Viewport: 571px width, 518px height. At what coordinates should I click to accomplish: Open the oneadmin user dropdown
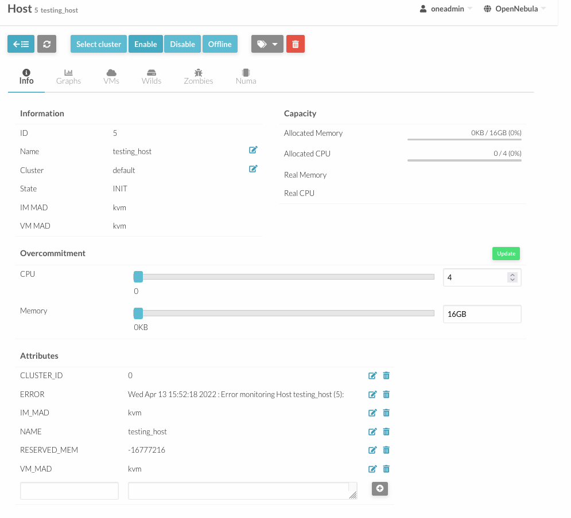(446, 9)
